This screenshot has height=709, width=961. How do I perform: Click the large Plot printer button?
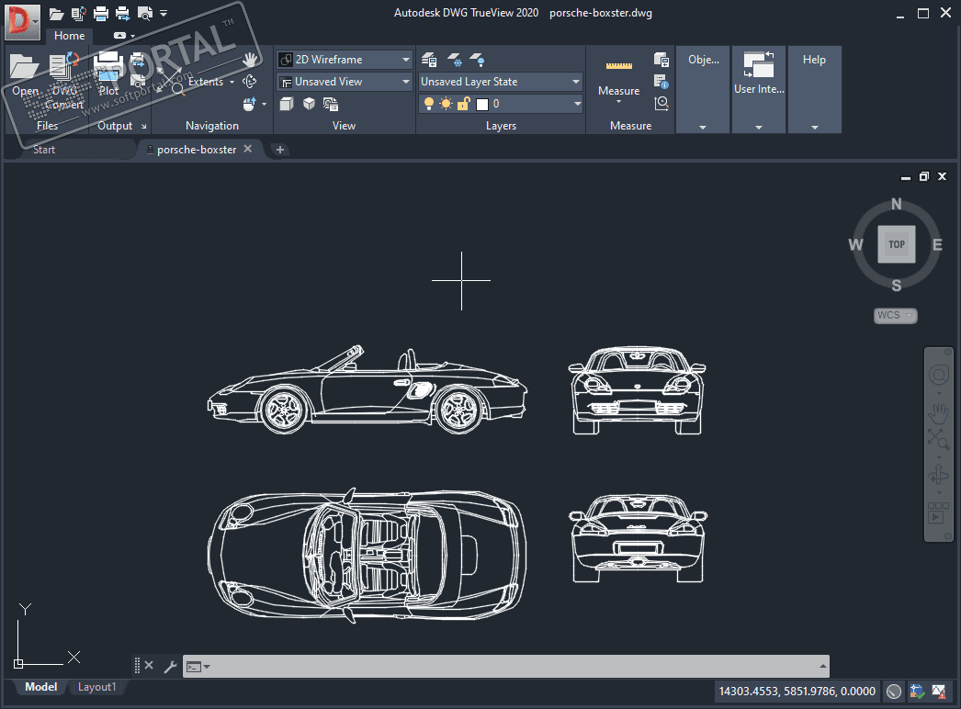[108, 74]
